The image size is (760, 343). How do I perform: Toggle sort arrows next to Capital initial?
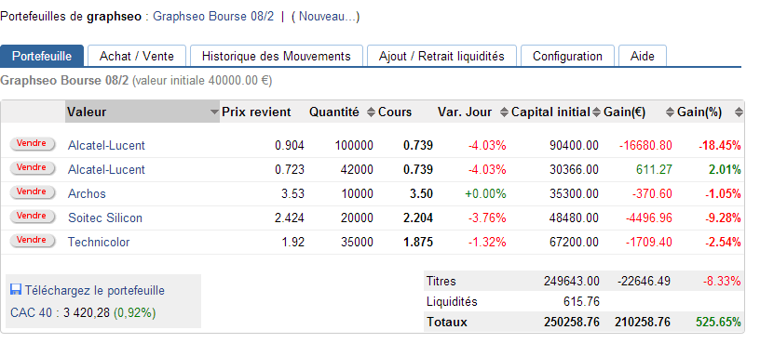point(597,112)
